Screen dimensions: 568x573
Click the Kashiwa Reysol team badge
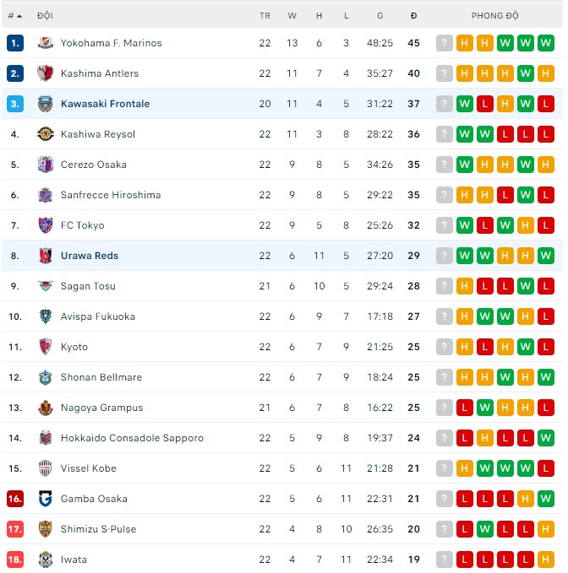tap(45, 134)
